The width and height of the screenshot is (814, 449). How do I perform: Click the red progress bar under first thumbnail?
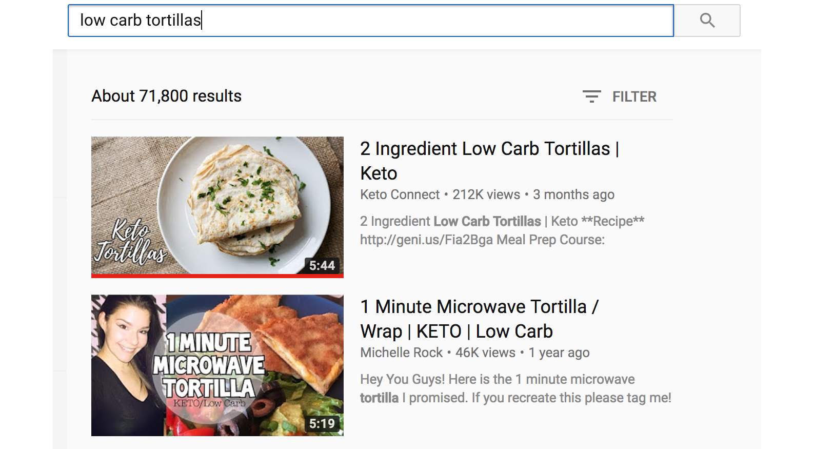pos(217,276)
